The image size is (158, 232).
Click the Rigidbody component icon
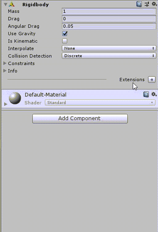click(12, 5)
